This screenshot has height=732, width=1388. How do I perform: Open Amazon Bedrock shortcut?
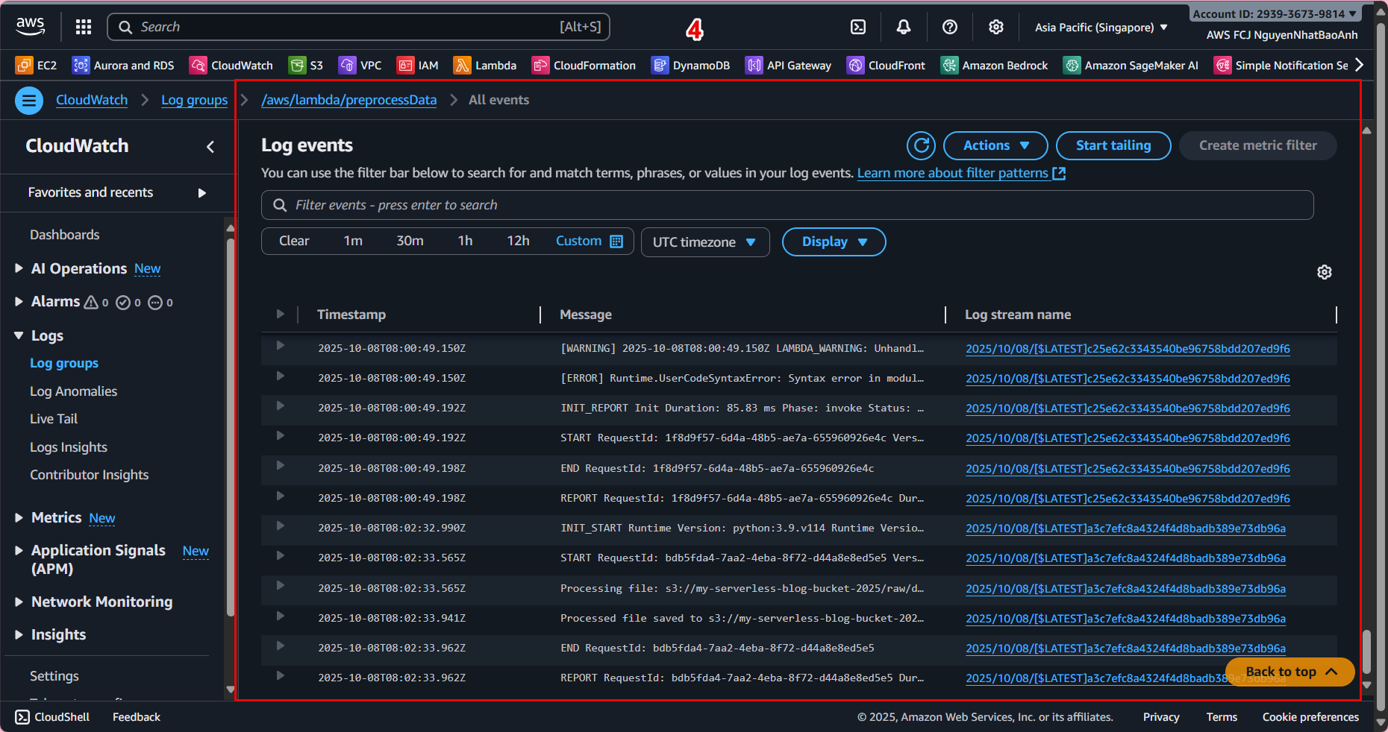(x=994, y=66)
